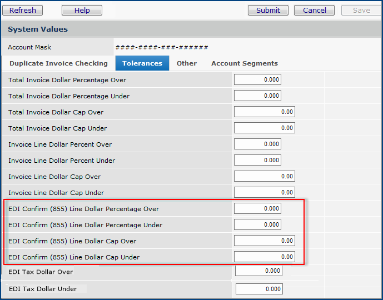Edit Invoice Line Dollar Percent Under value
The image size is (383, 300).
point(257,161)
